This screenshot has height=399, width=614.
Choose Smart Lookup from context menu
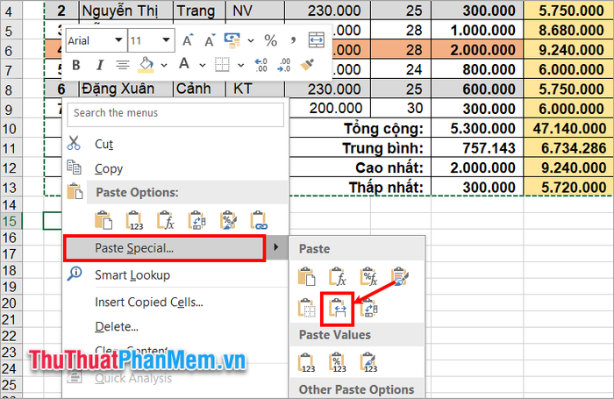tap(132, 275)
